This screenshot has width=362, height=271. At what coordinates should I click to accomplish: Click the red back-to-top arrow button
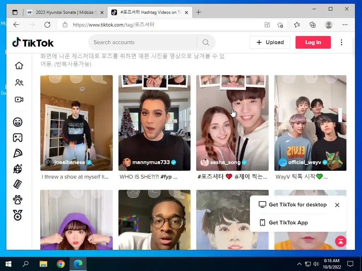pos(341,241)
